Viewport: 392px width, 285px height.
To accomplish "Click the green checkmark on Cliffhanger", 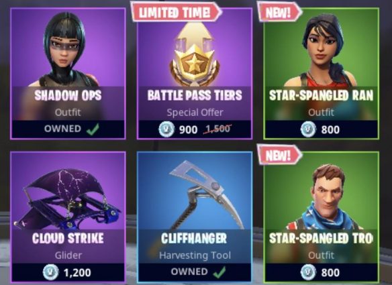I will click(219, 272).
